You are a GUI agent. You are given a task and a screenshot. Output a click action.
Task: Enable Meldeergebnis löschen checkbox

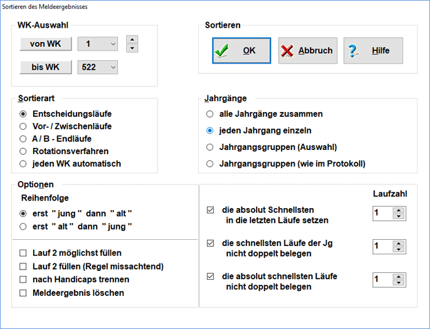(23, 292)
